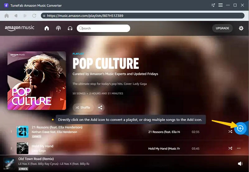Open the music list icon in title bar
The image size is (249, 172).
[213, 5]
